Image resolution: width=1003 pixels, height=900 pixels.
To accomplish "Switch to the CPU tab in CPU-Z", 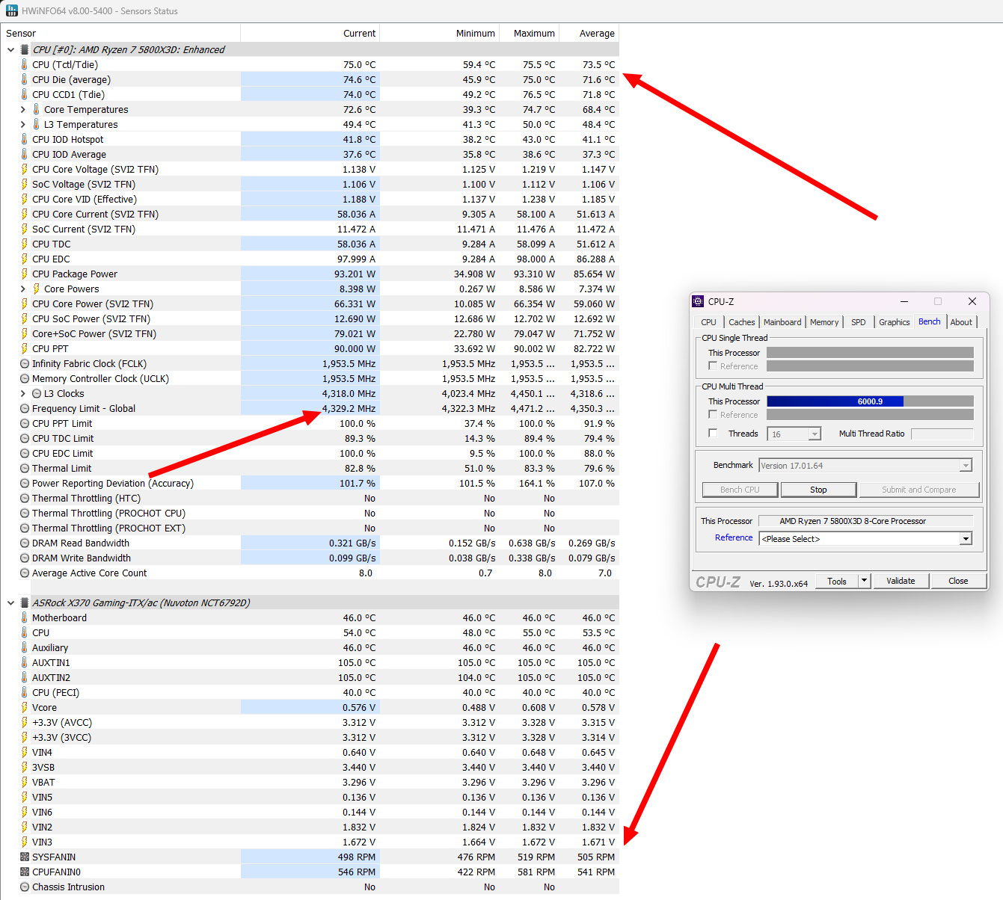I will click(708, 322).
